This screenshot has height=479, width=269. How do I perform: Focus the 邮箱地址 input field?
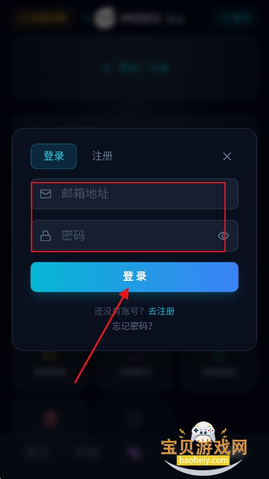click(x=134, y=194)
